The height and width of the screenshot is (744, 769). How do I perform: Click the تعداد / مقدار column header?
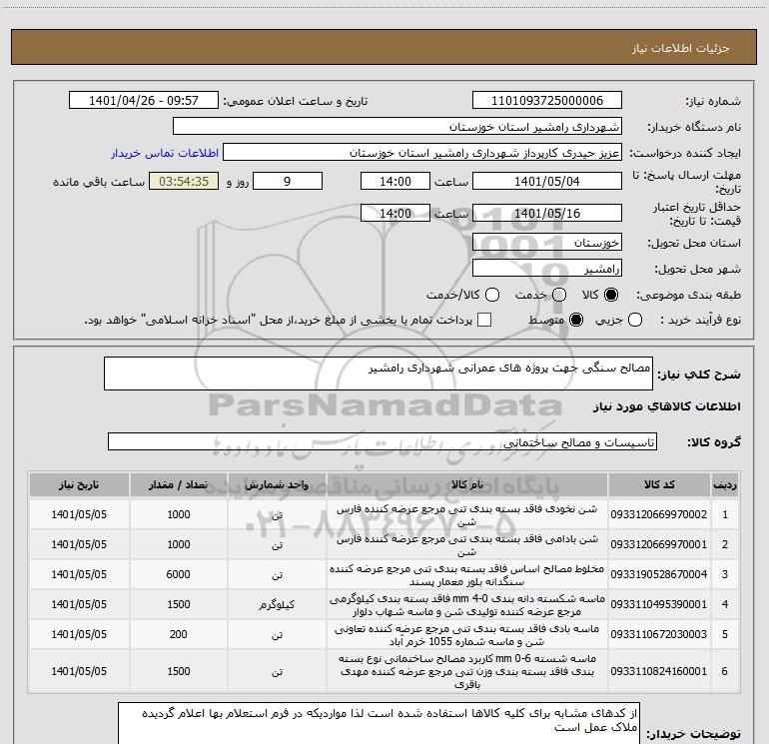tap(179, 484)
